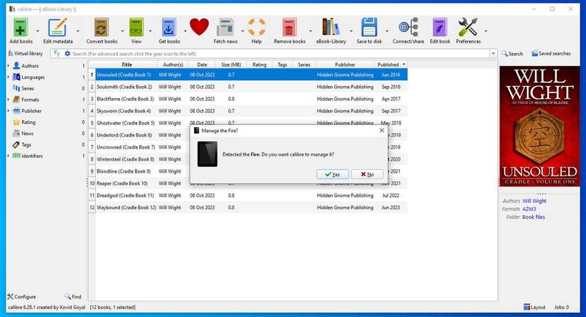The height and width of the screenshot is (317, 586).
Task: Click the Search button
Action: [x=512, y=53]
